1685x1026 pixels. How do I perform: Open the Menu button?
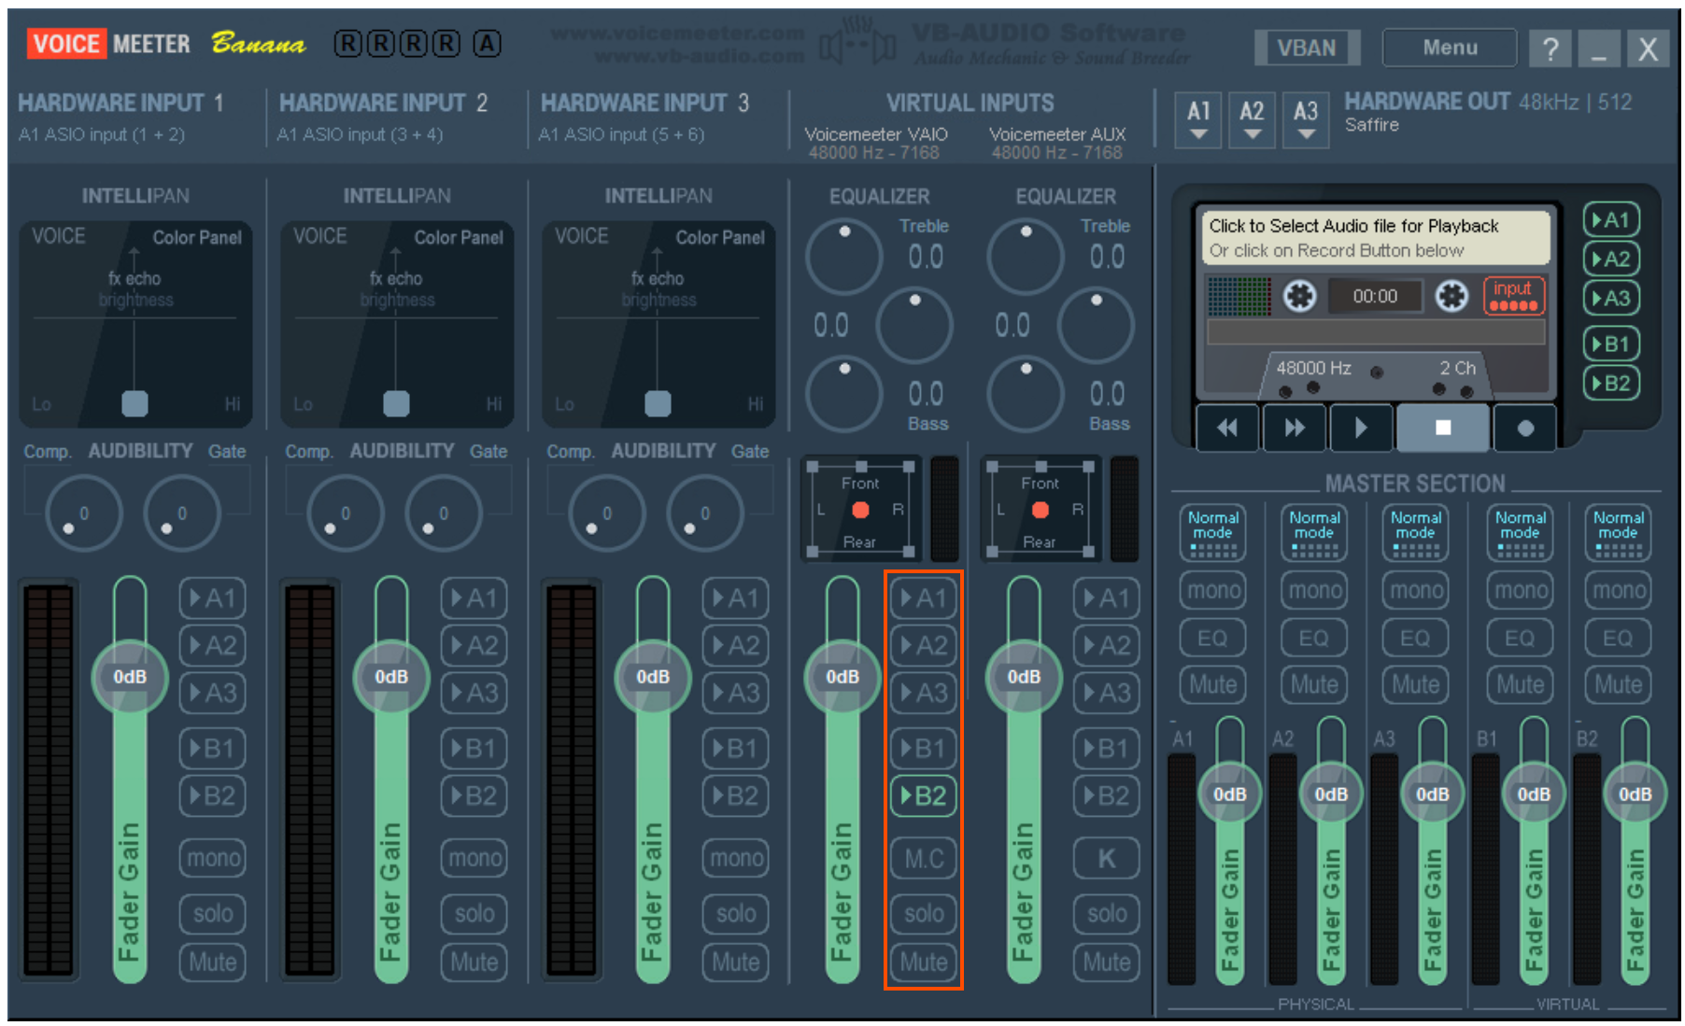(1450, 48)
